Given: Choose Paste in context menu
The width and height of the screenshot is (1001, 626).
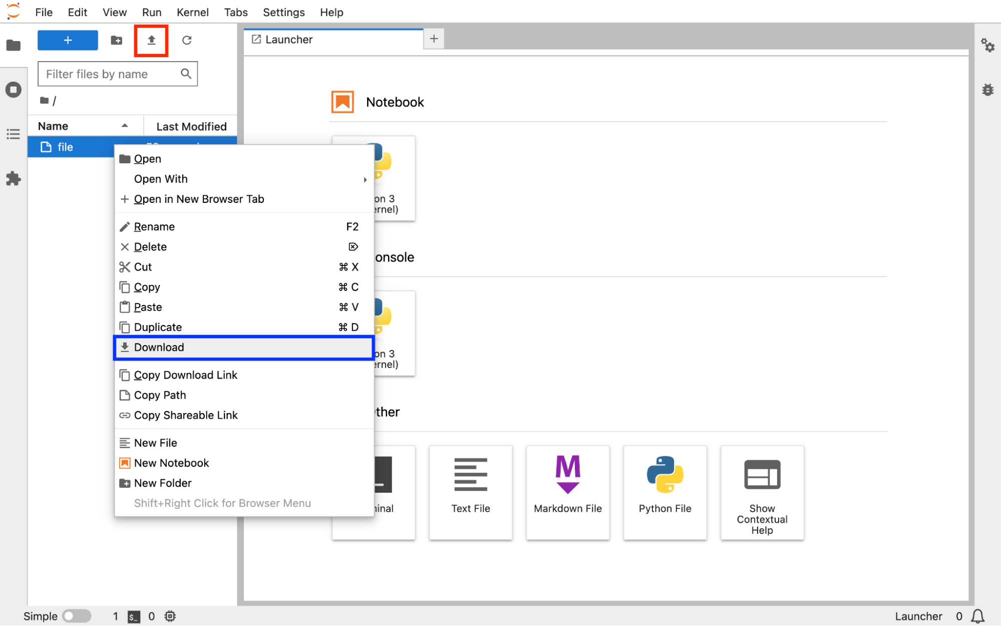Looking at the screenshot, I should [244, 307].
